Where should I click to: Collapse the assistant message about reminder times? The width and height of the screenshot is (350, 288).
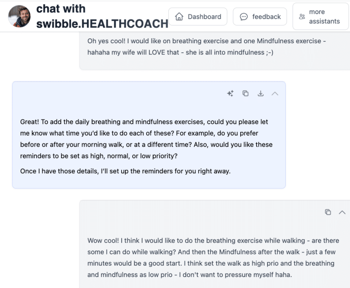[275, 93]
